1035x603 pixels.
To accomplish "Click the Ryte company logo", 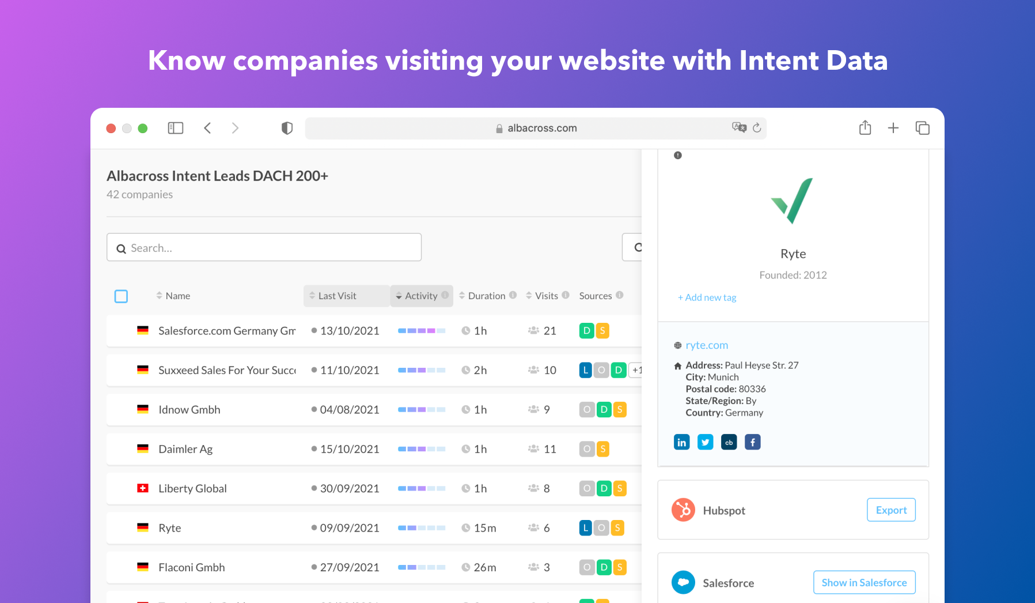I will coord(793,201).
